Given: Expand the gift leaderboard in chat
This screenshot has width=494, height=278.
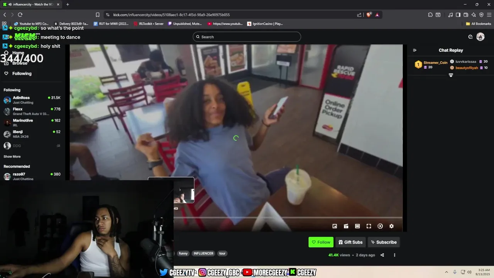Looking at the screenshot, I should point(451,75).
